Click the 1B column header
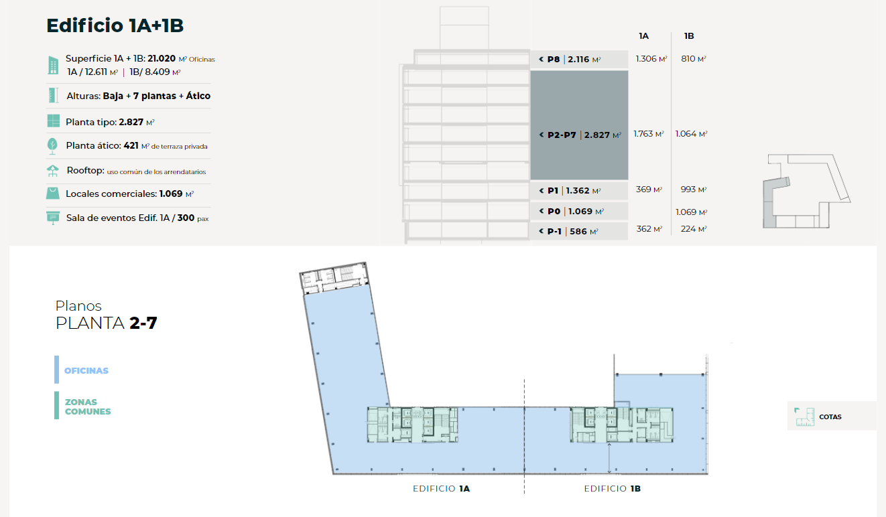The image size is (886, 517). [x=689, y=36]
